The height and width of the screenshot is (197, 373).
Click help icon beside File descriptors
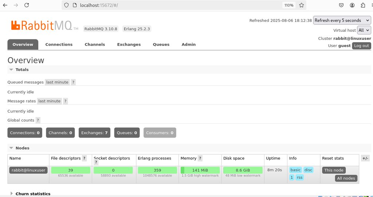coord(84,158)
